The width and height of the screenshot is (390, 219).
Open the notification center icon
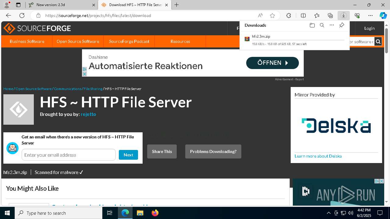coord(380,213)
